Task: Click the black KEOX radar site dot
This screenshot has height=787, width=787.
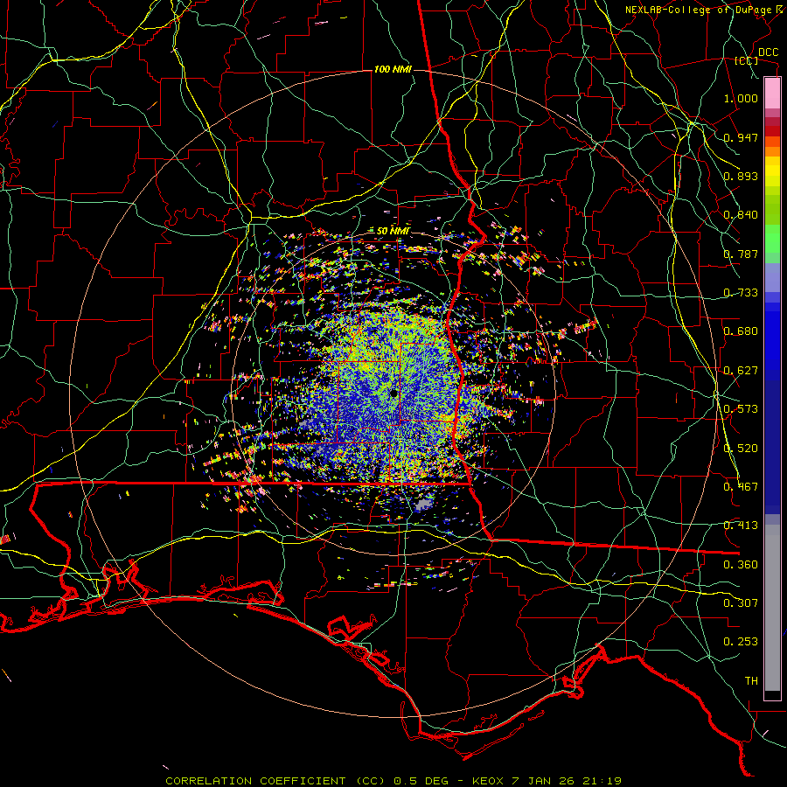Action: click(393, 393)
